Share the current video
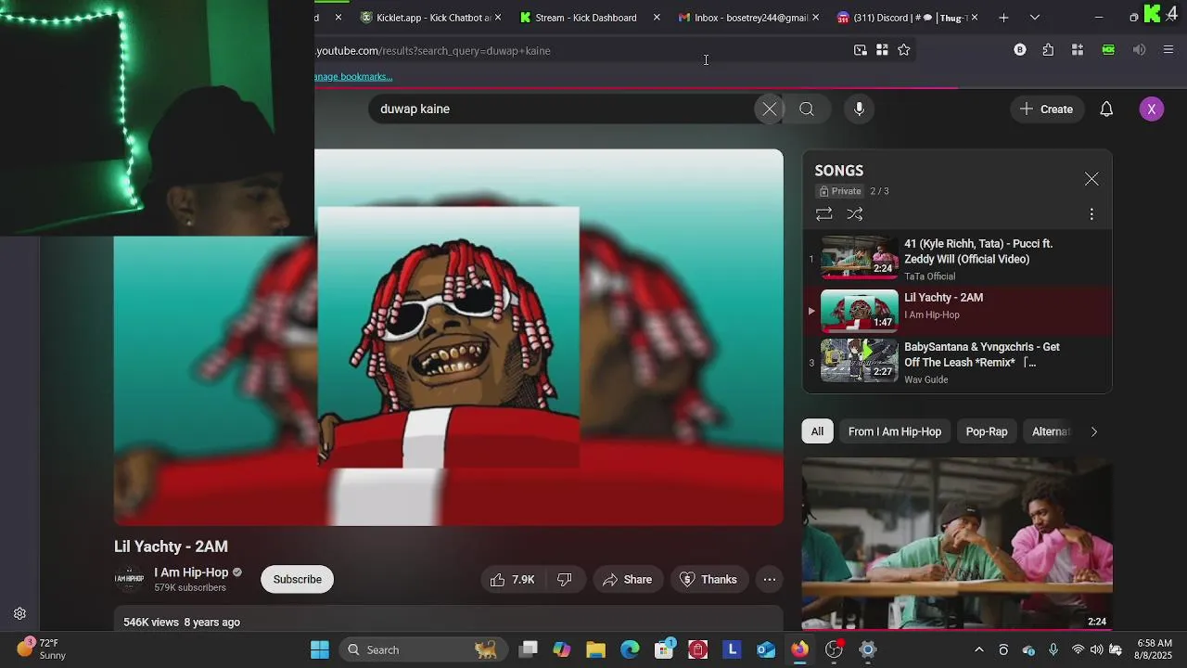This screenshot has width=1187, height=668. (x=628, y=580)
